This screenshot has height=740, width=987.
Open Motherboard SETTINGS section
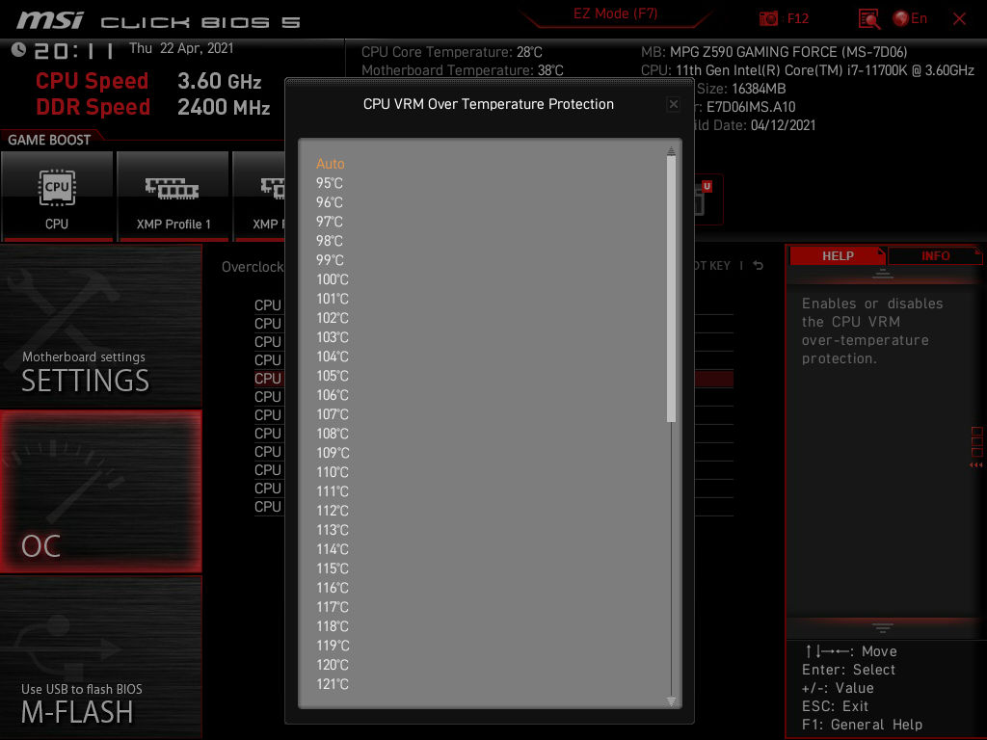coord(100,326)
